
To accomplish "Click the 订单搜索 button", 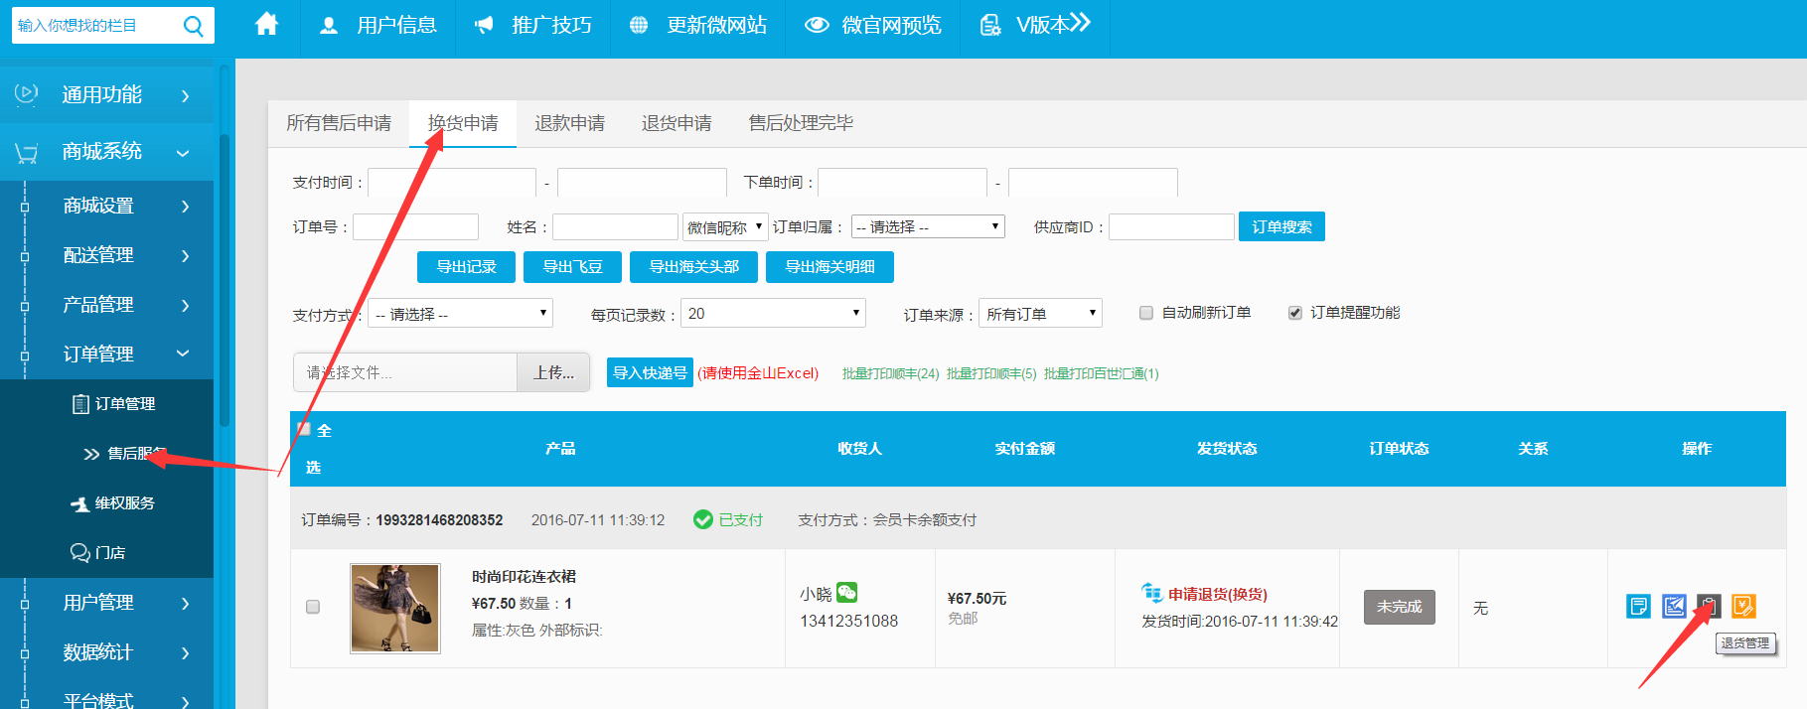I will click(1281, 226).
